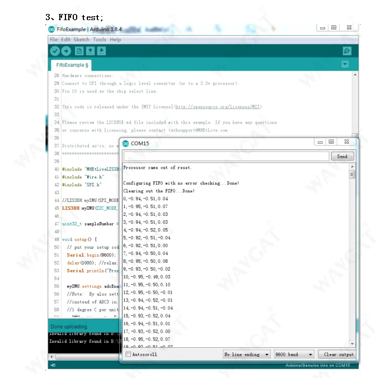
Task: Minimize the COM15 serial monitor window
Action: [320, 142]
